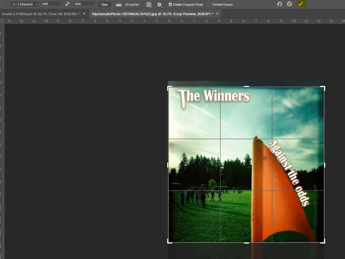Open the 1:1 (Square) aspect ratio dropdown
The width and height of the screenshot is (345, 259).
coord(24,4)
